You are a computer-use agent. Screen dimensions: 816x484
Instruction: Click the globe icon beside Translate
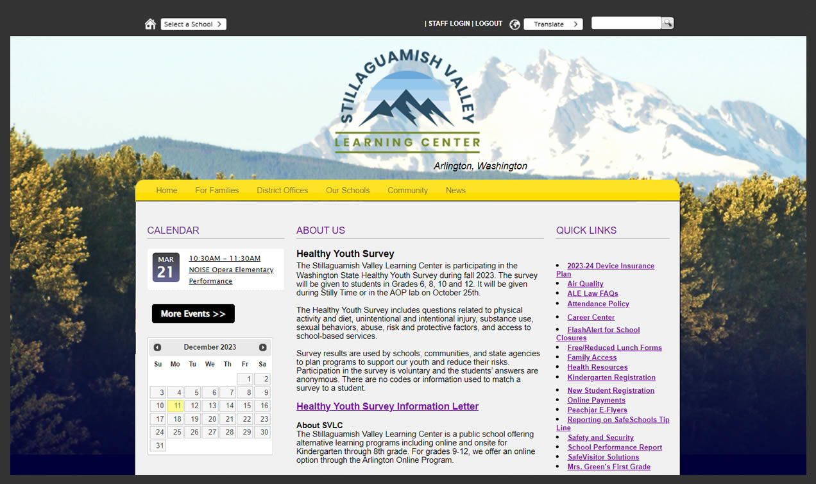tap(514, 24)
